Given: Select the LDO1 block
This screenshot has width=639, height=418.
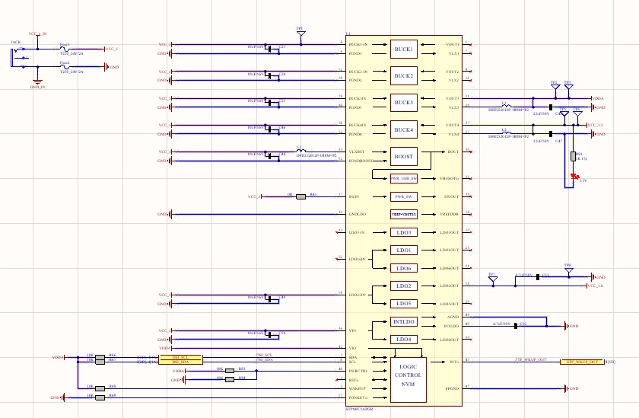Looking at the screenshot, I should coord(403,250).
